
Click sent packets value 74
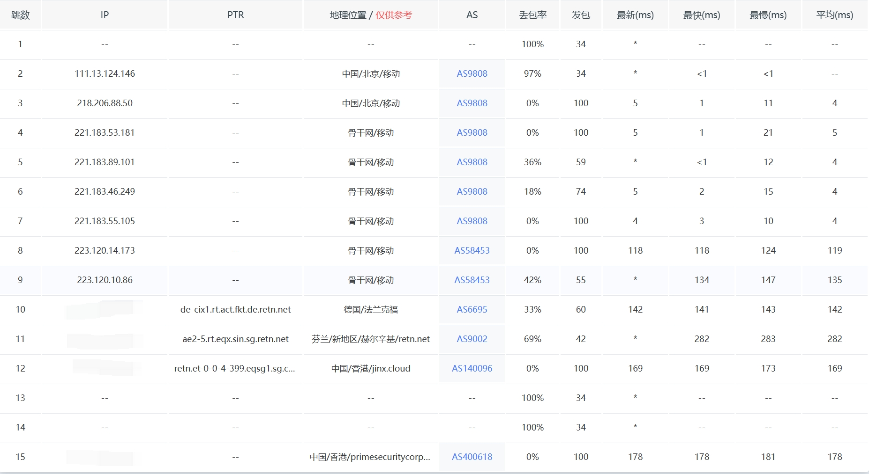coord(581,191)
